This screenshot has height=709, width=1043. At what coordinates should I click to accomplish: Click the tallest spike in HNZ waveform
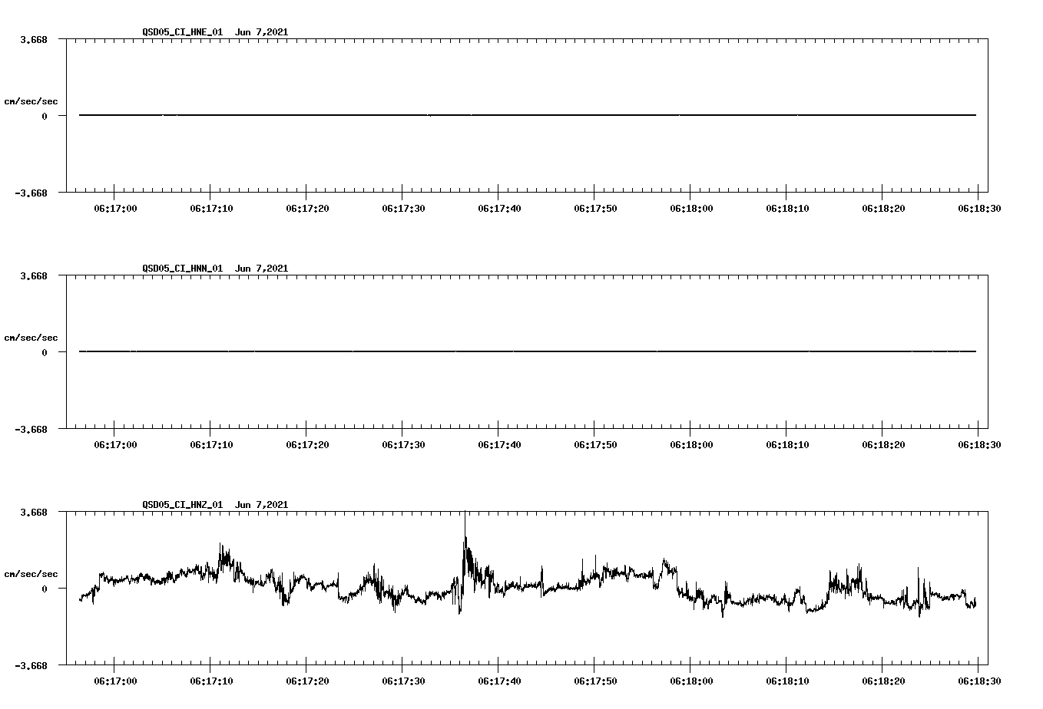pyautogui.click(x=465, y=537)
